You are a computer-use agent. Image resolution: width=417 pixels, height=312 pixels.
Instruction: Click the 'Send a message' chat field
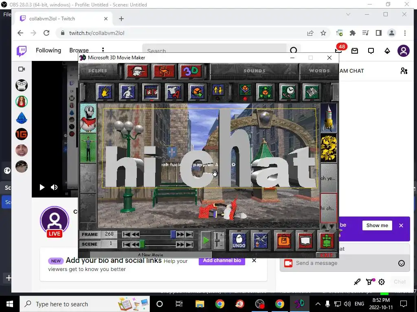(x=345, y=263)
